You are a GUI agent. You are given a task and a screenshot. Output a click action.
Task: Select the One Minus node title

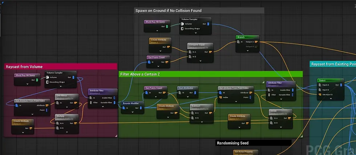tap(62, 95)
